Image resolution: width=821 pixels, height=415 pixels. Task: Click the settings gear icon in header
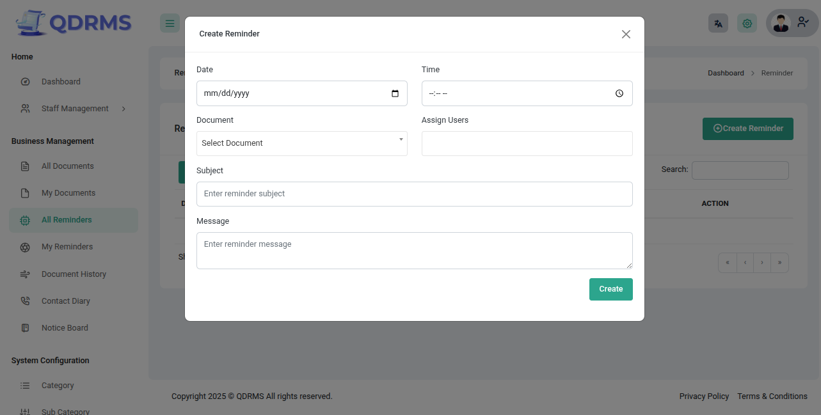coord(747,24)
